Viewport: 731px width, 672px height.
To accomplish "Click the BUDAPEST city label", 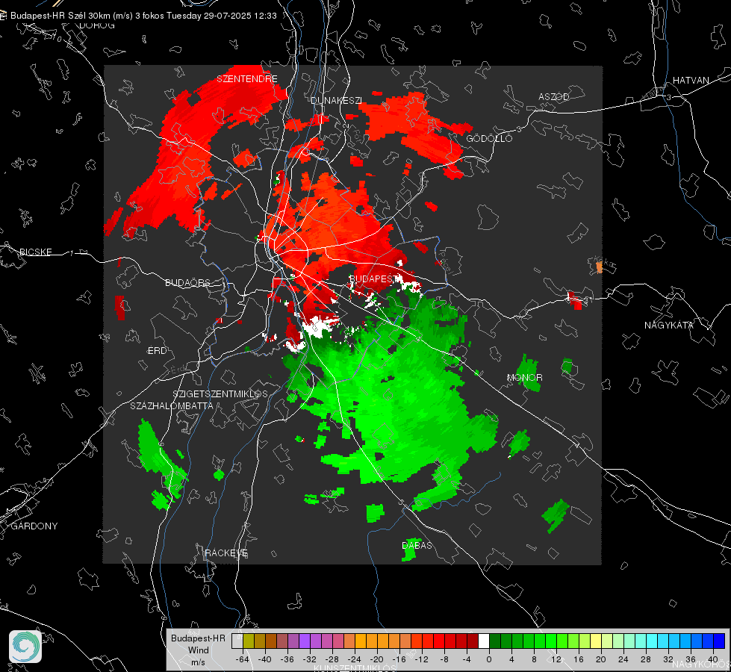I will tap(373, 279).
